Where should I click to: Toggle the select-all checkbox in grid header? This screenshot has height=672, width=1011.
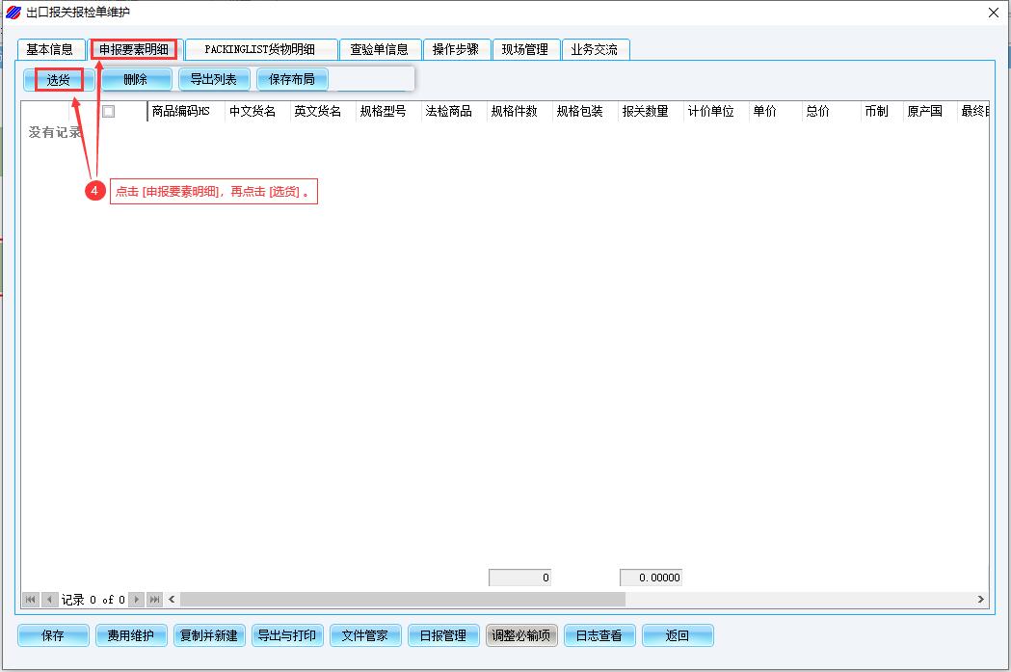pyautogui.click(x=109, y=112)
